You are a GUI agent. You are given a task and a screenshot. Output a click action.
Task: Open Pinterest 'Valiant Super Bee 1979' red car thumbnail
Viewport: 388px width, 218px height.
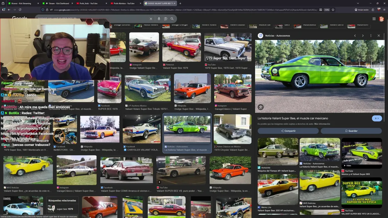(181, 47)
